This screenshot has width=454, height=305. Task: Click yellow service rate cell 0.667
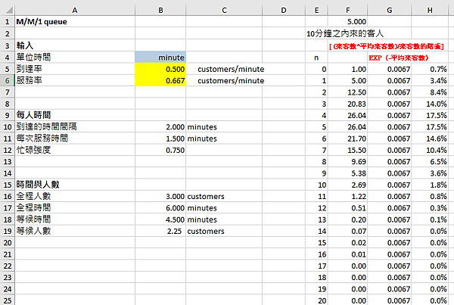click(x=160, y=80)
